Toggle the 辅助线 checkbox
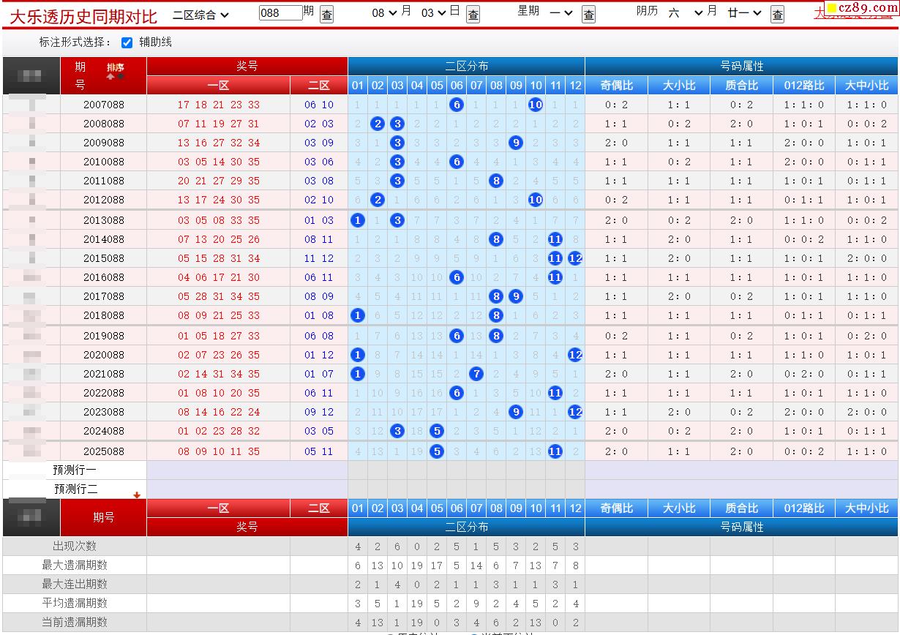This screenshot has height=635, width=900. pos(127,42)
